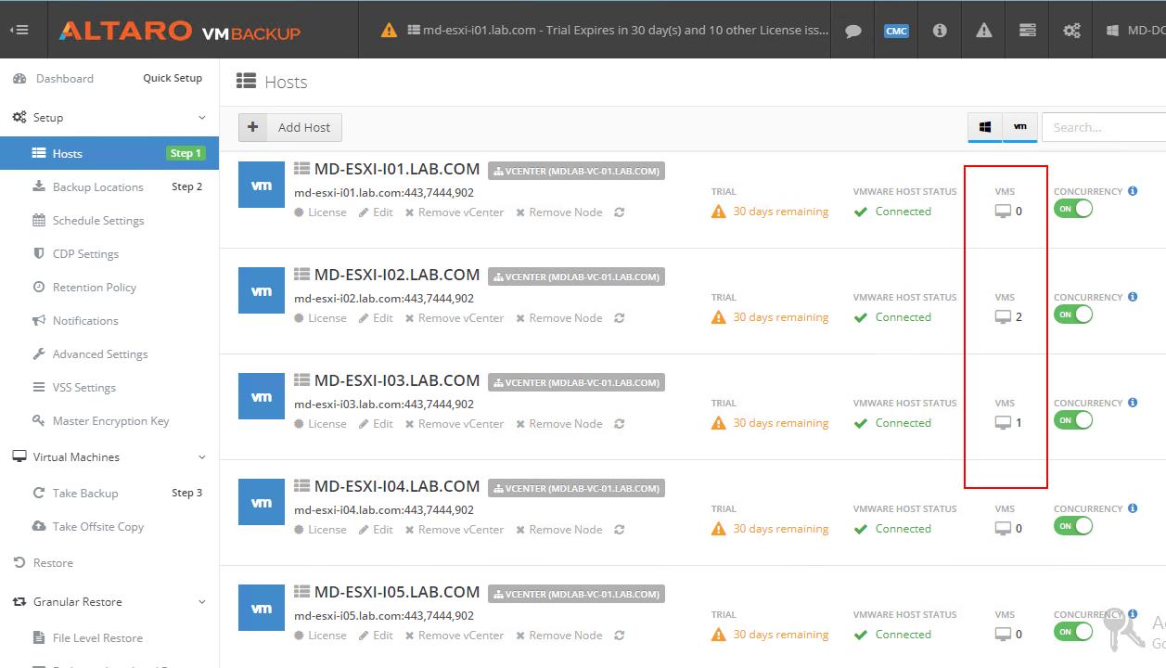Refresh MD-ESXI-I03.LAB.COM host
The width and height of the screenshot is (1166, 668).
pos(619,424)
